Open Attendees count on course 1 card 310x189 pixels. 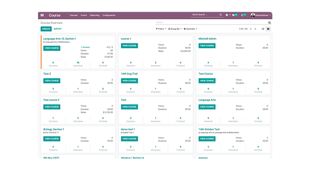(156, 64)
